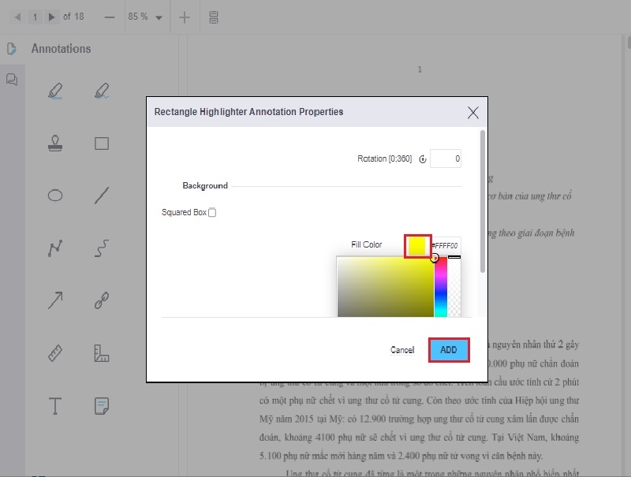
Task: Select the Text annotation tool
Action: [55, 406]
